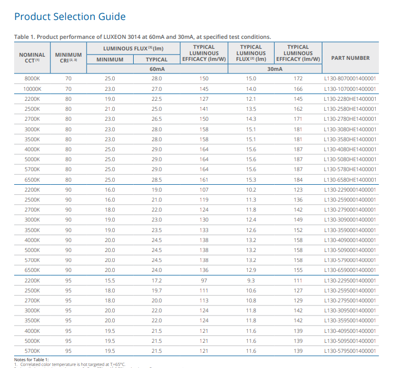Click part number L130-409001400001
The image size is (402, 368).
click(x=350, y=240)
